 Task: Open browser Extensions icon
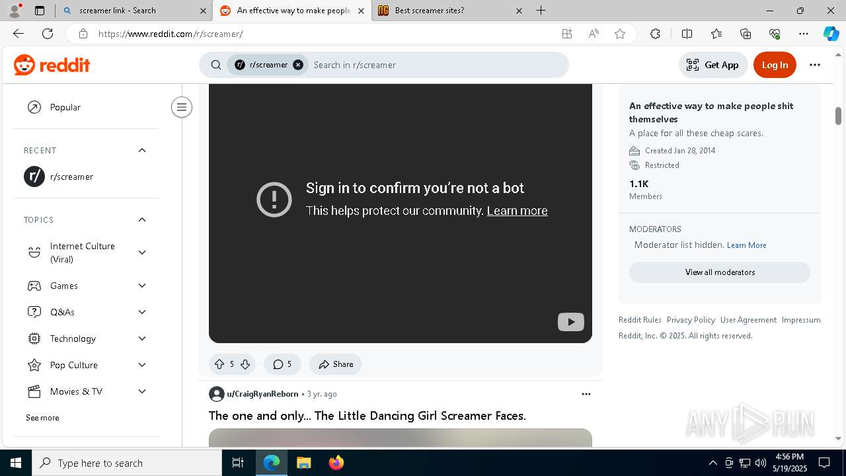pos(655,34)
